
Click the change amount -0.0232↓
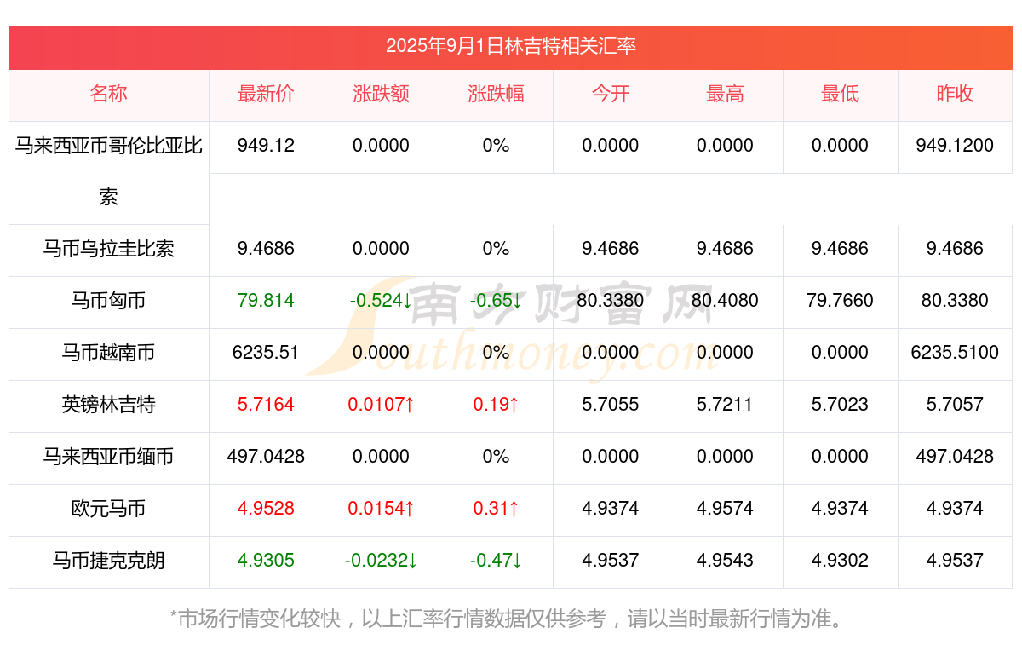point(381,561)
